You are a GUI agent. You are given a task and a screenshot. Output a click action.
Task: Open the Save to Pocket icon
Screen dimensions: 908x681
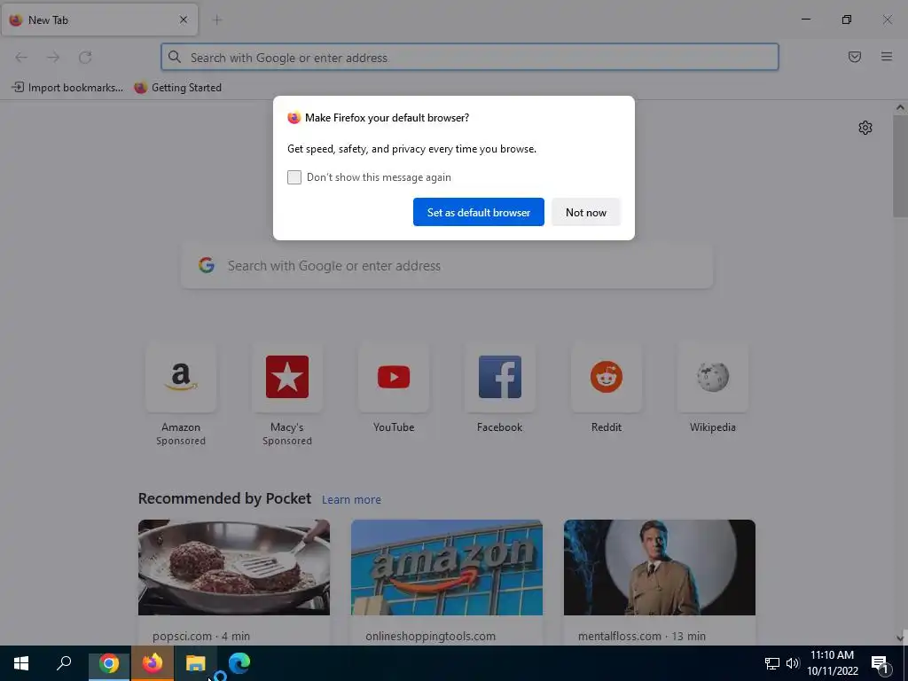855,57
